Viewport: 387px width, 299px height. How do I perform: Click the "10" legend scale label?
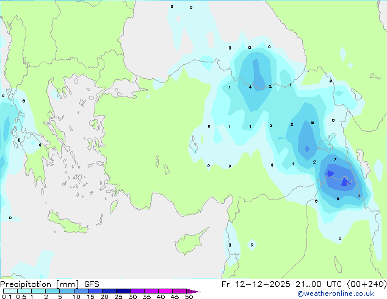[76, 297]
